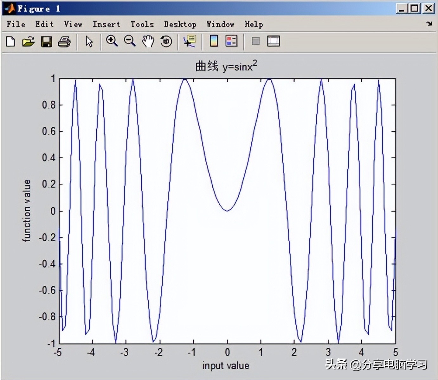This screenshot has height=380, width=438.
Task: Activate the Data Cursor tool
Action: coord(190,41)
